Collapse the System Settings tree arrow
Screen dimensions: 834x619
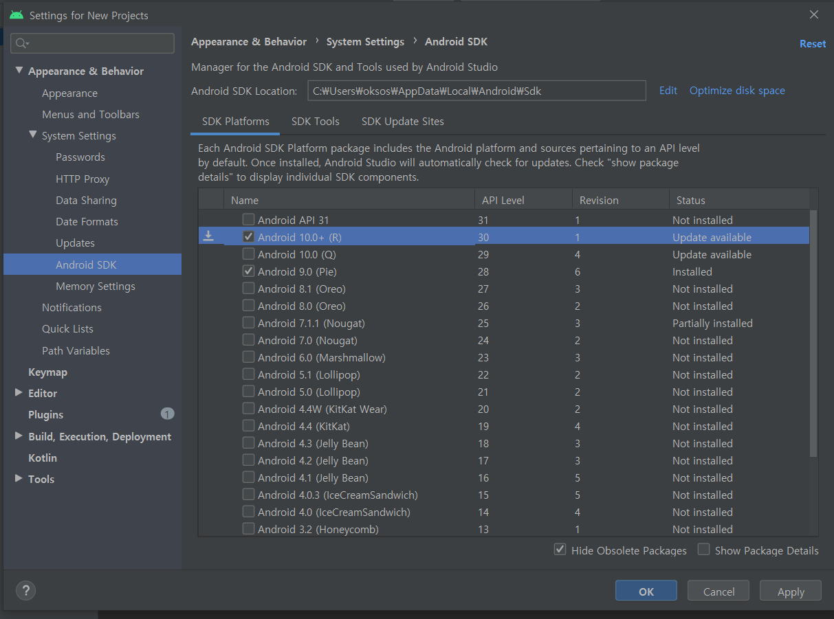coord(32,135)
